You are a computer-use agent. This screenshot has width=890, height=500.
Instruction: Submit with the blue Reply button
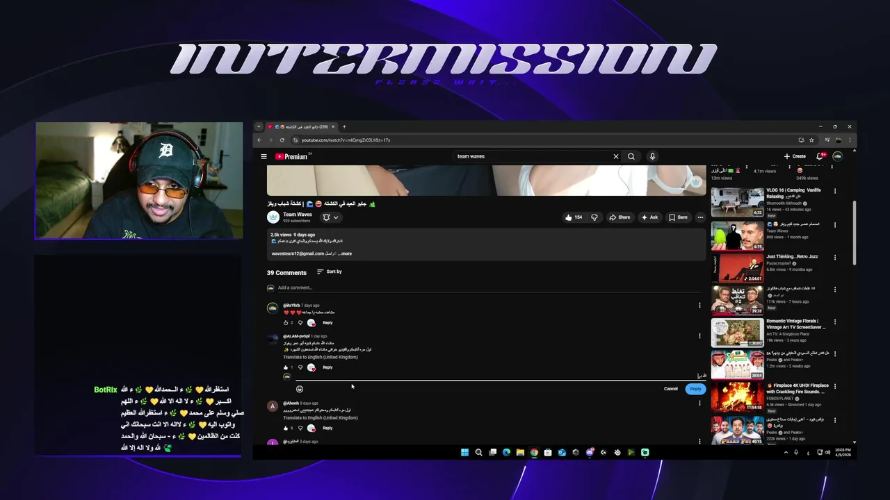[695, 389]
